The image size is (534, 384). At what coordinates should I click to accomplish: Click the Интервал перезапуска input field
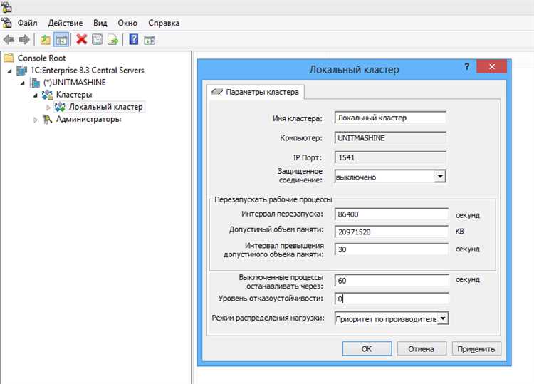click(392, 214)
